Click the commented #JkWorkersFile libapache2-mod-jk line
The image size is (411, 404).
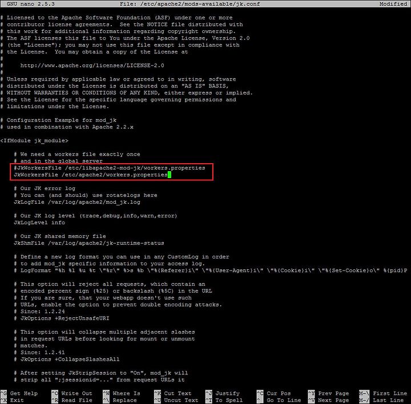[x=110, y=168]
